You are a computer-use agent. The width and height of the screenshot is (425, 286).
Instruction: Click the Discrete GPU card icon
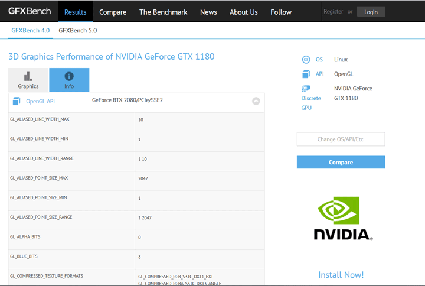(x=306, y=89)
